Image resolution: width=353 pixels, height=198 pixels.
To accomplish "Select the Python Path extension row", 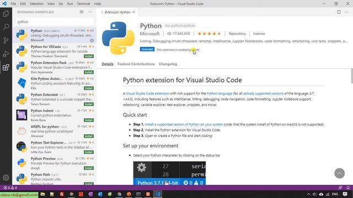I will point(54,179).
